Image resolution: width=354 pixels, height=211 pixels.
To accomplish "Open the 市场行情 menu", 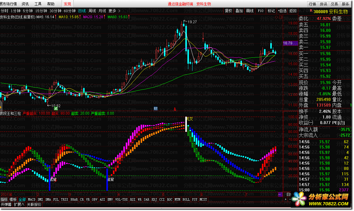I will [x=8, y=4].
